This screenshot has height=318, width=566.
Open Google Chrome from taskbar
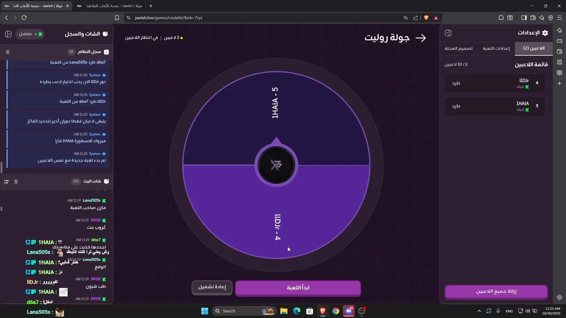pos(336,311)
